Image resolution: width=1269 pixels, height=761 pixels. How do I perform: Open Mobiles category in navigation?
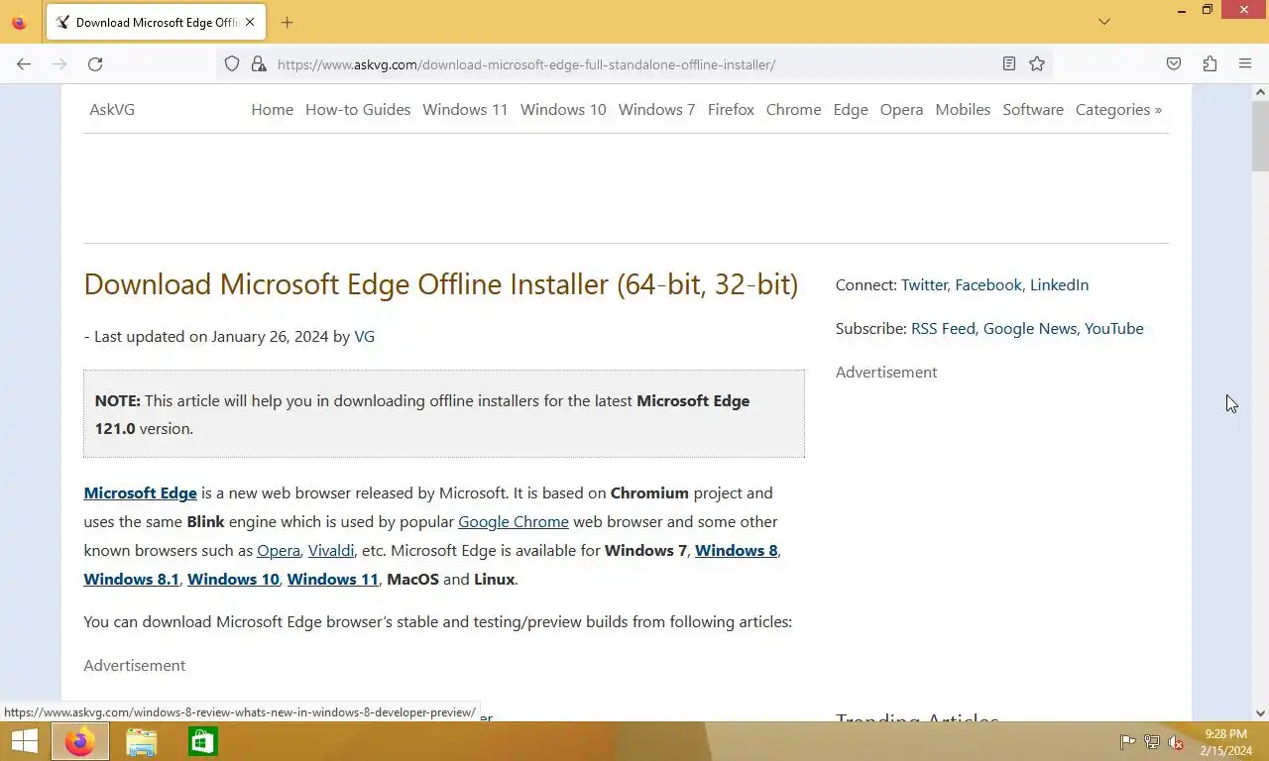tap(963, 110)
